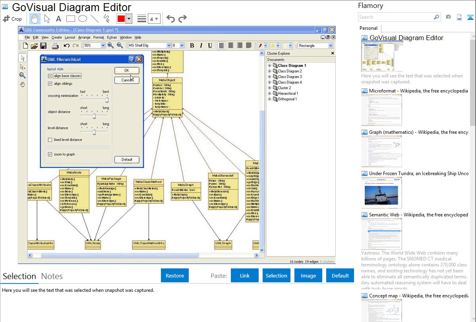This screenshot has height=322, width=476.
Task: Toggle Bold formatting in GDE toolbar
Action: click(x=192, y=46)
